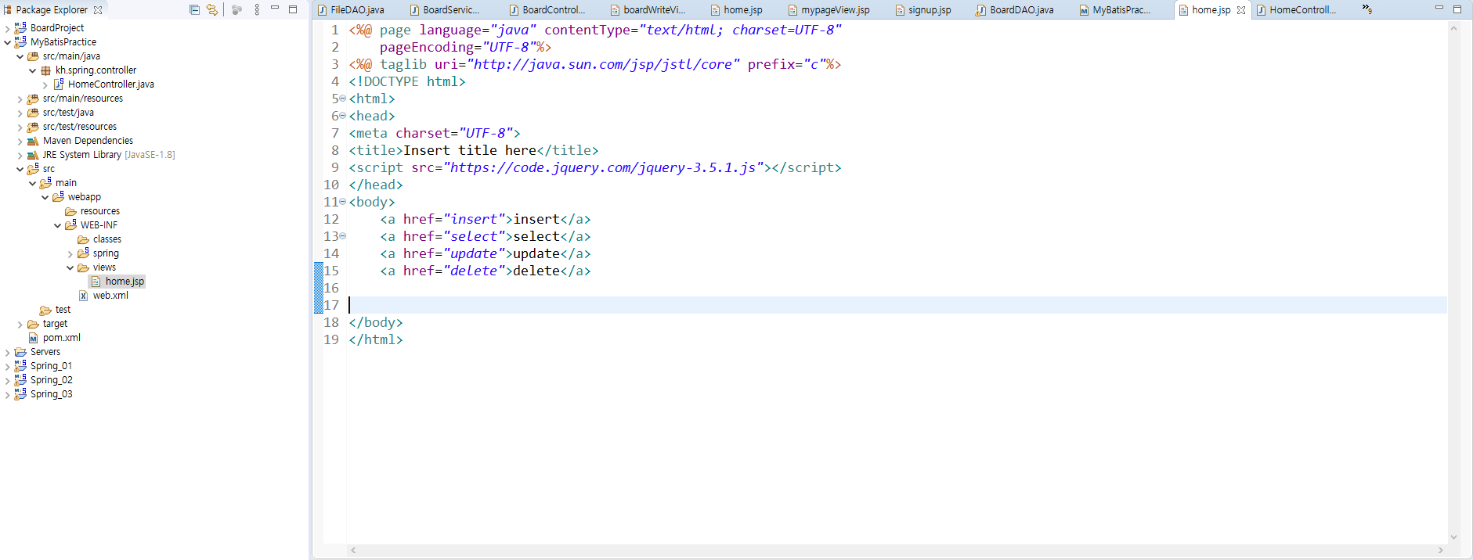Switch to the boardWriteVi... editor tab

click(648, 10)
